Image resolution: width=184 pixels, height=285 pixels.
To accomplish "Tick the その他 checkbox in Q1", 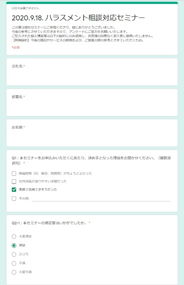I will 14,199.
